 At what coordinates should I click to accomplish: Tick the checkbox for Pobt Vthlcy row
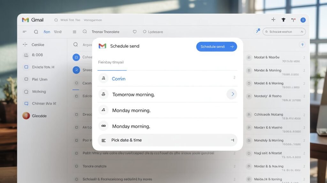coord(77,153)
